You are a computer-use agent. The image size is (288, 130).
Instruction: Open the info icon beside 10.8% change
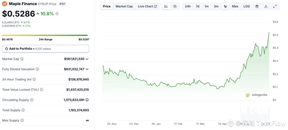[57, 14]
